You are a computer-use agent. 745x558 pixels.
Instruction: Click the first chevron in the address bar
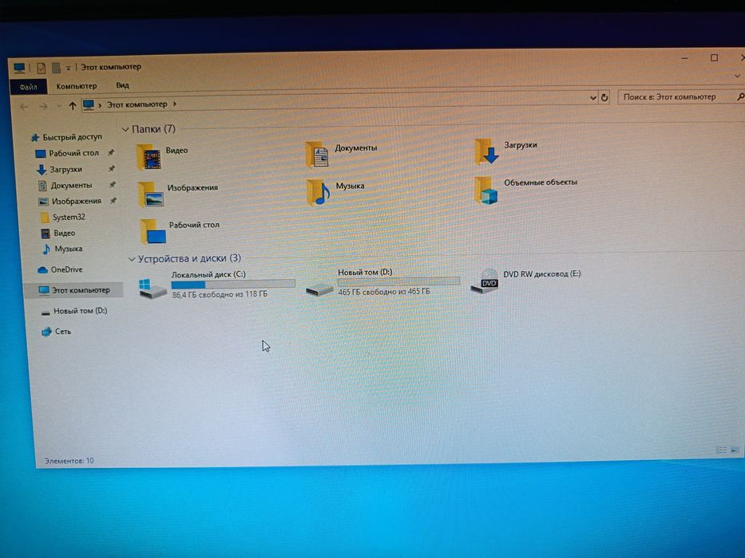(x=100, y=105)
